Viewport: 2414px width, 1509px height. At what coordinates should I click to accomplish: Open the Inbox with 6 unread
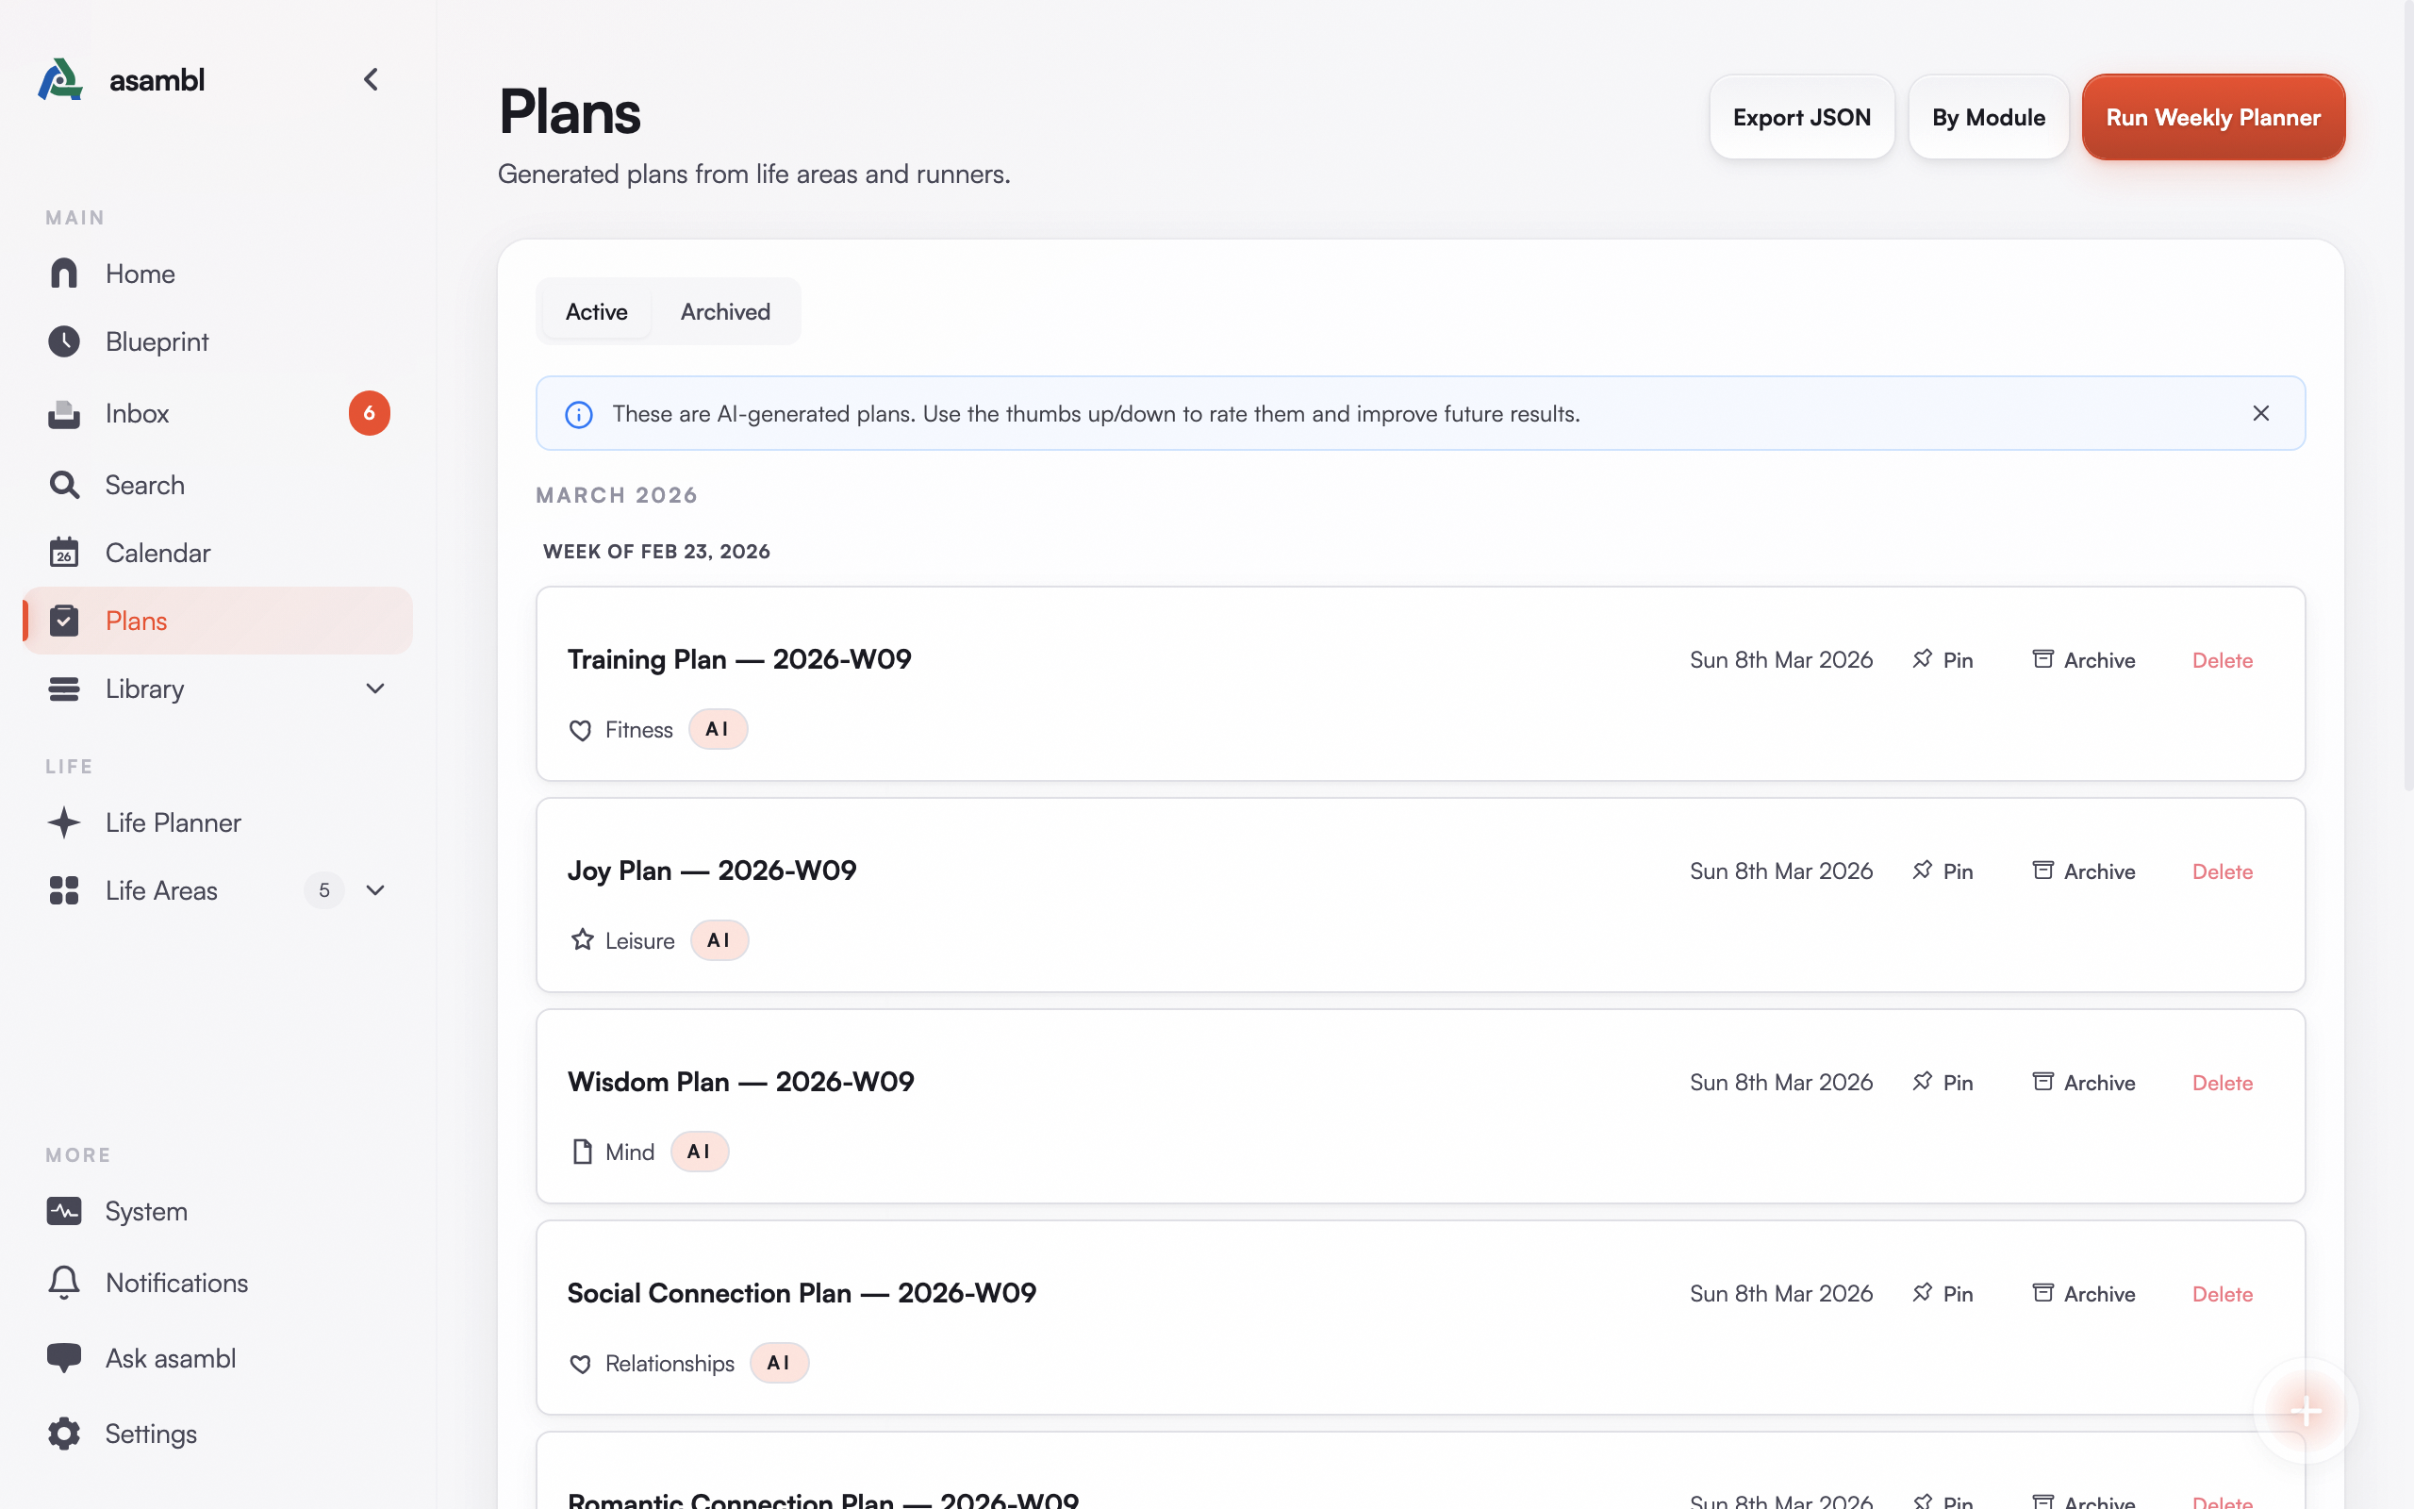(x=137, y=413)
